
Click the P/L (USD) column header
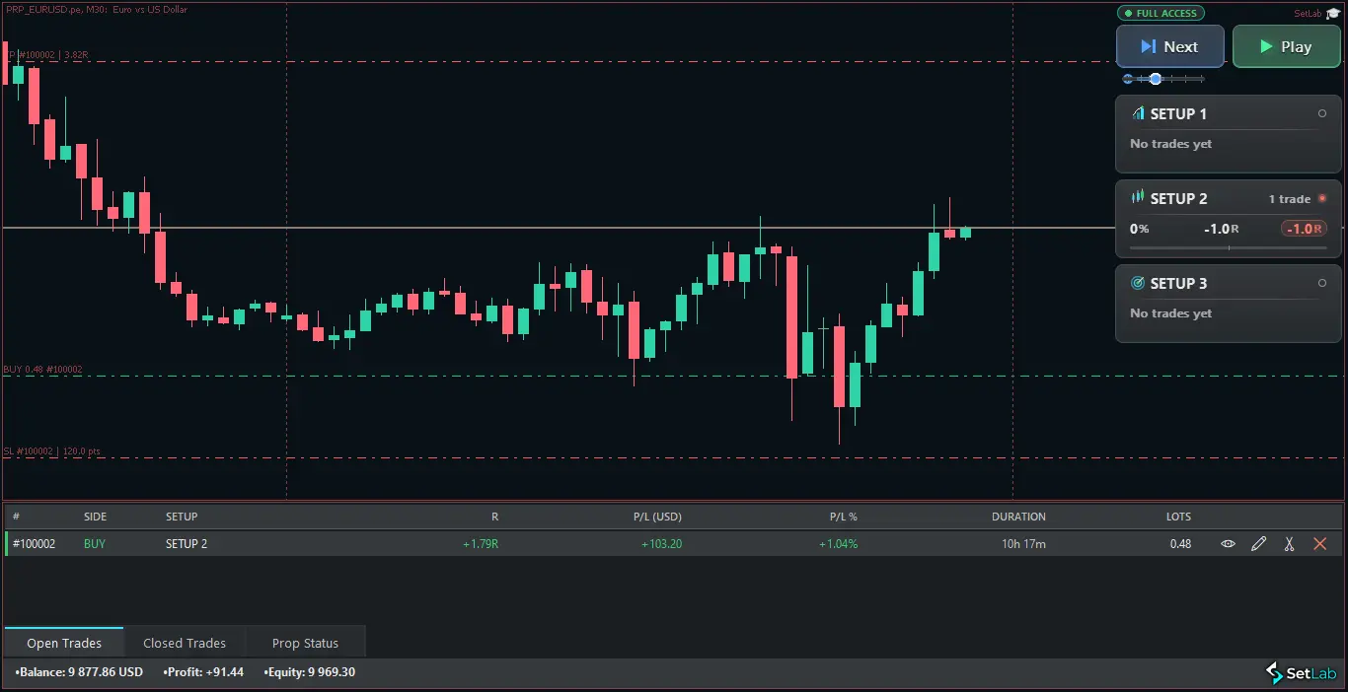pos(657,517)
